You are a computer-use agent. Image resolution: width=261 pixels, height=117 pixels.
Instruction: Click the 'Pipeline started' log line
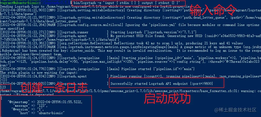tap(97, 69)
